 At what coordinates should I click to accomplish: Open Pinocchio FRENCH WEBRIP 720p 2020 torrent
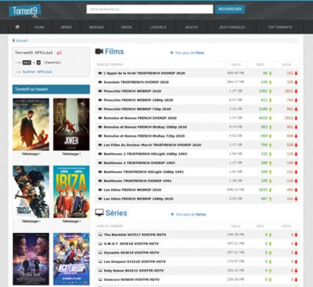[x=137, y=109]
